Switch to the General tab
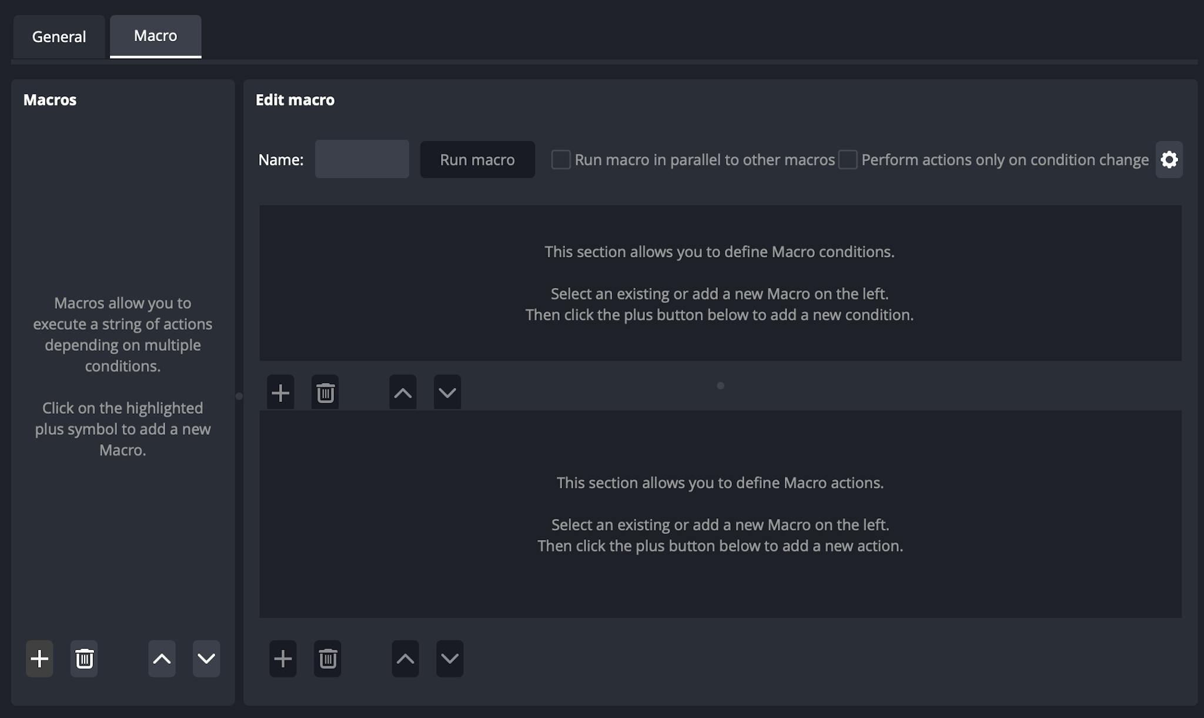The height and width of the screenshot is (718, 1204). click(59, 36)
